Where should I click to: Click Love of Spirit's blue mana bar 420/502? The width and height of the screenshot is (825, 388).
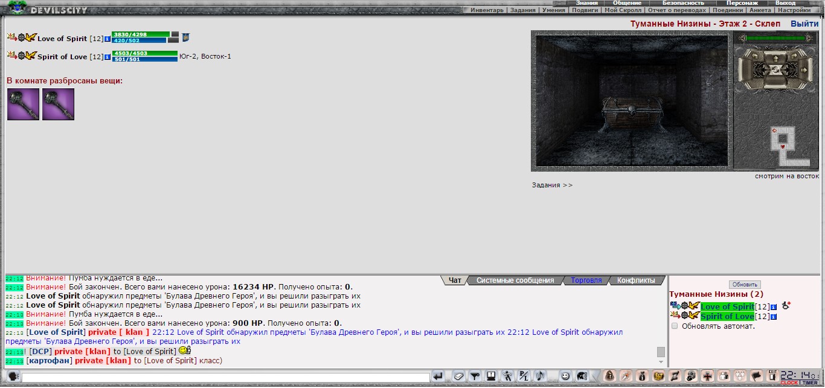click(139, 40)
